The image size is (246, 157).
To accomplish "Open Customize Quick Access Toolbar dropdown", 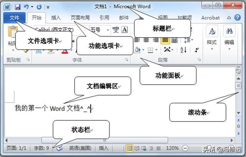I will coord(48,7).
